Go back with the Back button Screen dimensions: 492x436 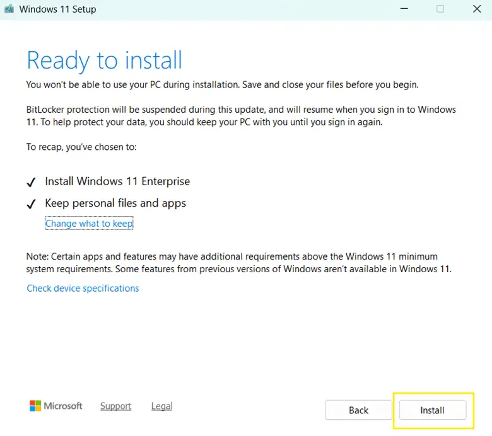point(358,410)
